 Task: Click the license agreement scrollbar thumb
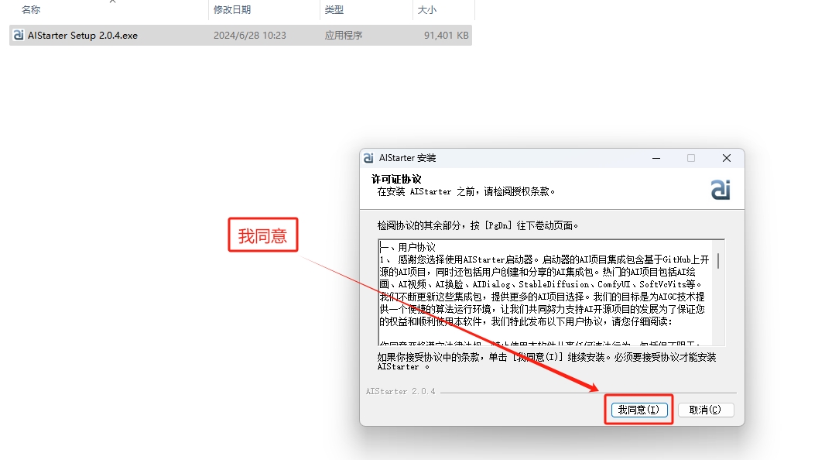pos(718,260)
